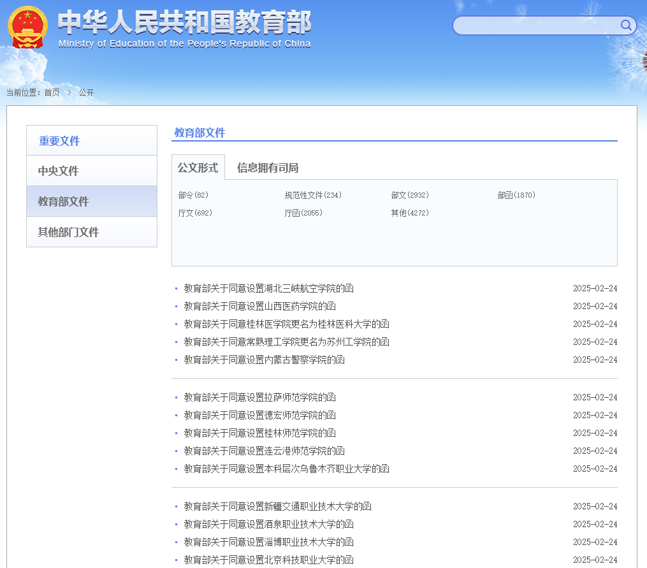Filter by 部函(1870) category
The image size is (647, 568).
[516, 195]
